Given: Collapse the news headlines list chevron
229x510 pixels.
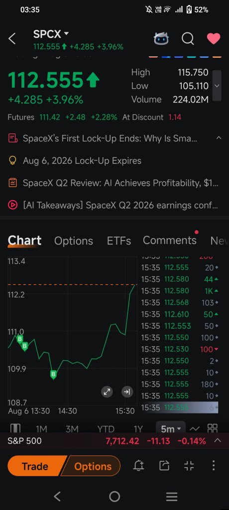Looking at the screenshot, I should pos(219,138).
